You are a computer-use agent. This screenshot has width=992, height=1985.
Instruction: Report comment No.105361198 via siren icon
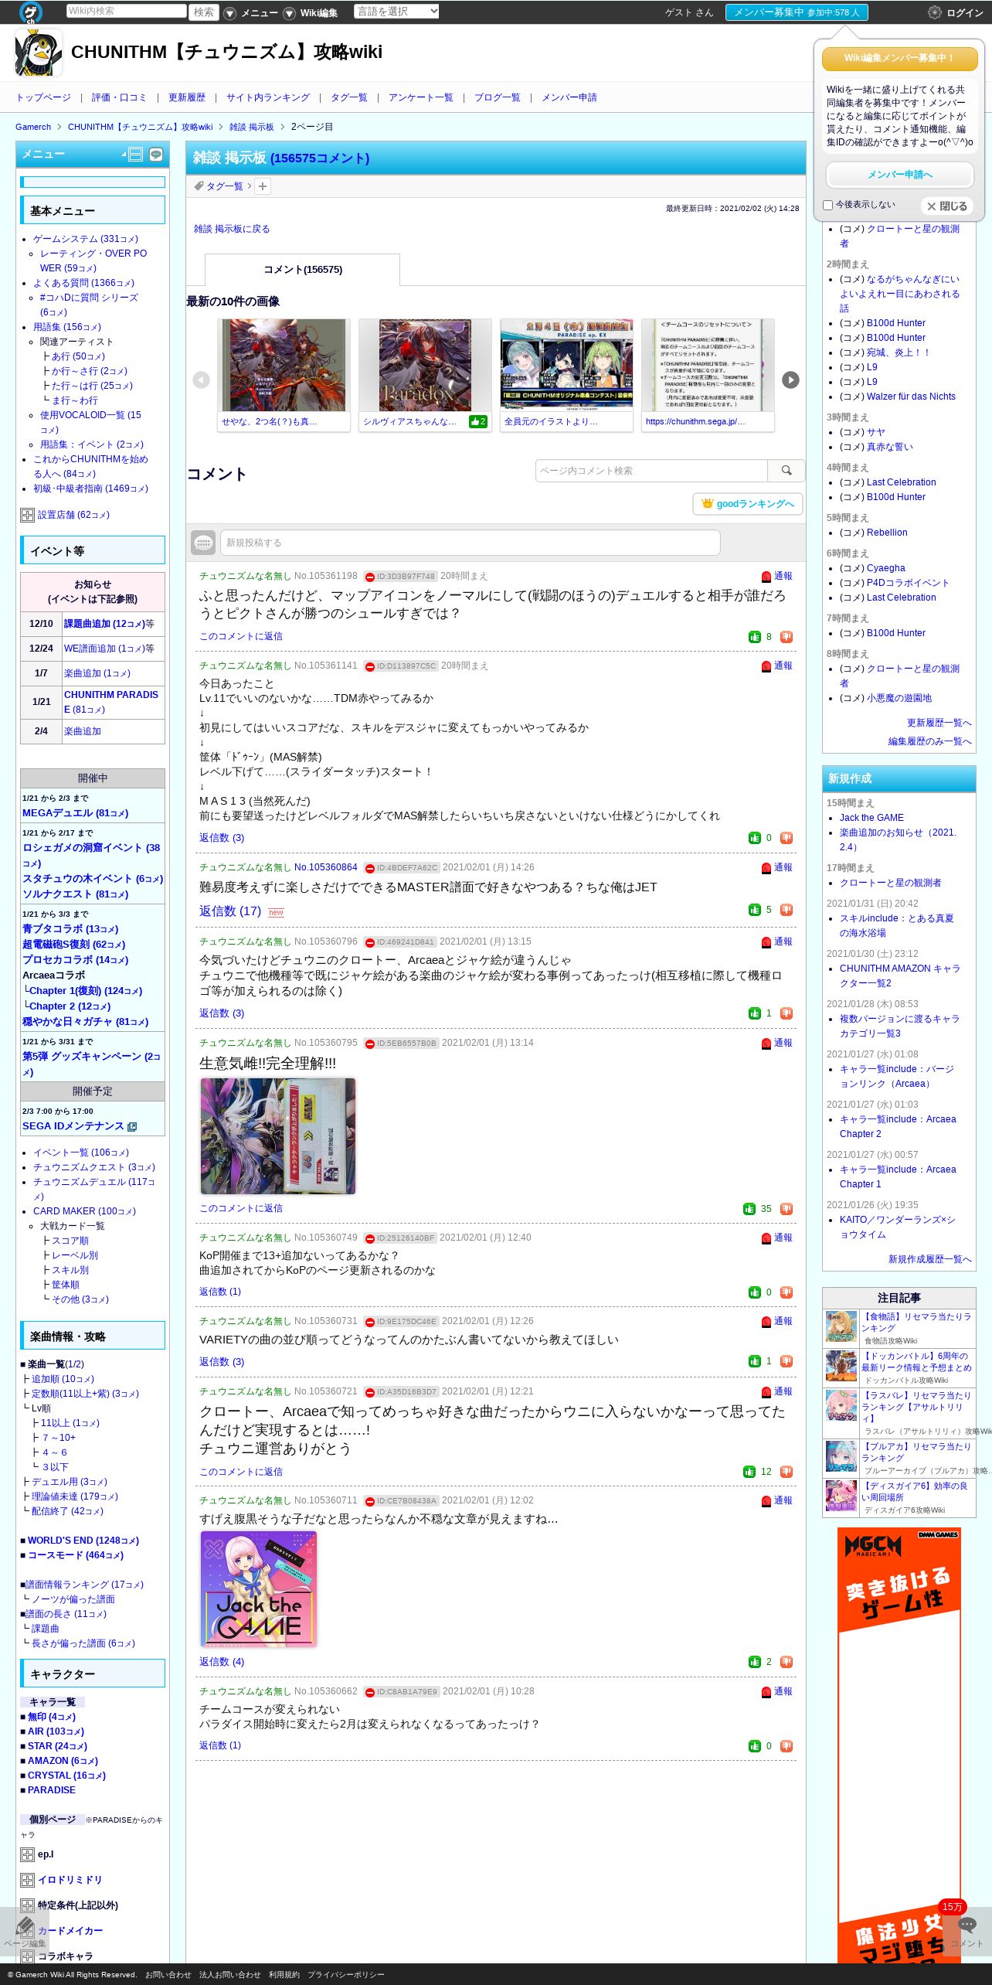click(x=766, y=577)
